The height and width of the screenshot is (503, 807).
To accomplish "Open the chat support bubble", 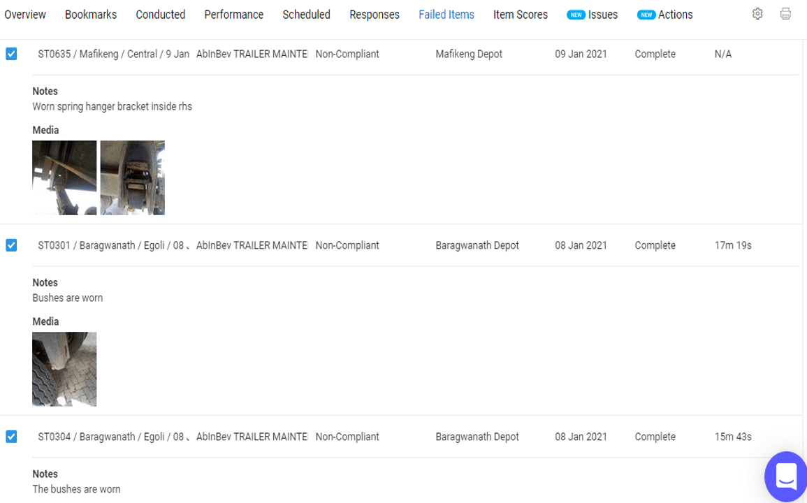I will 786,476.
